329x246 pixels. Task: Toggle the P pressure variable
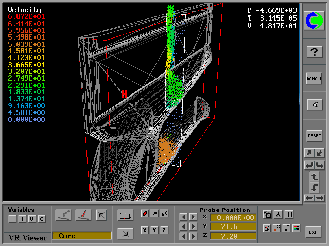point(12,219)
